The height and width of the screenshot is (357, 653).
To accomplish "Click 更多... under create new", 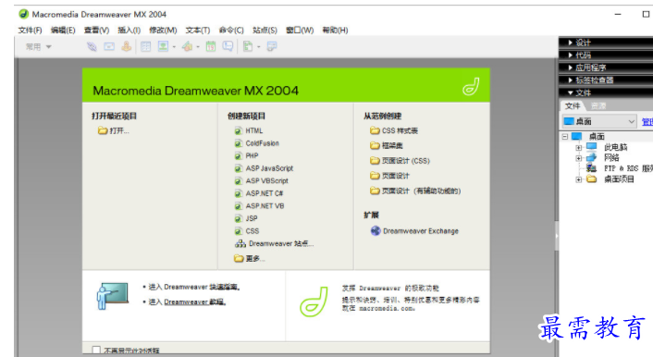I will 250,259.
